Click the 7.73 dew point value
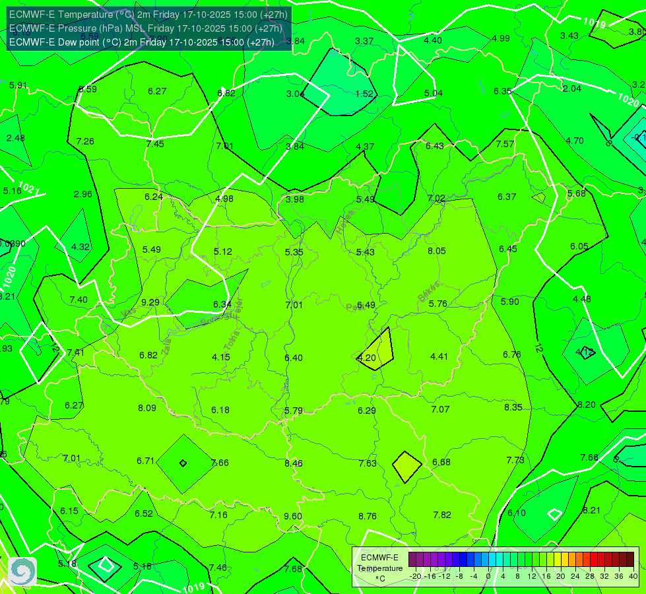This screenshot has height=594, width=646. [x=515, y=460]
